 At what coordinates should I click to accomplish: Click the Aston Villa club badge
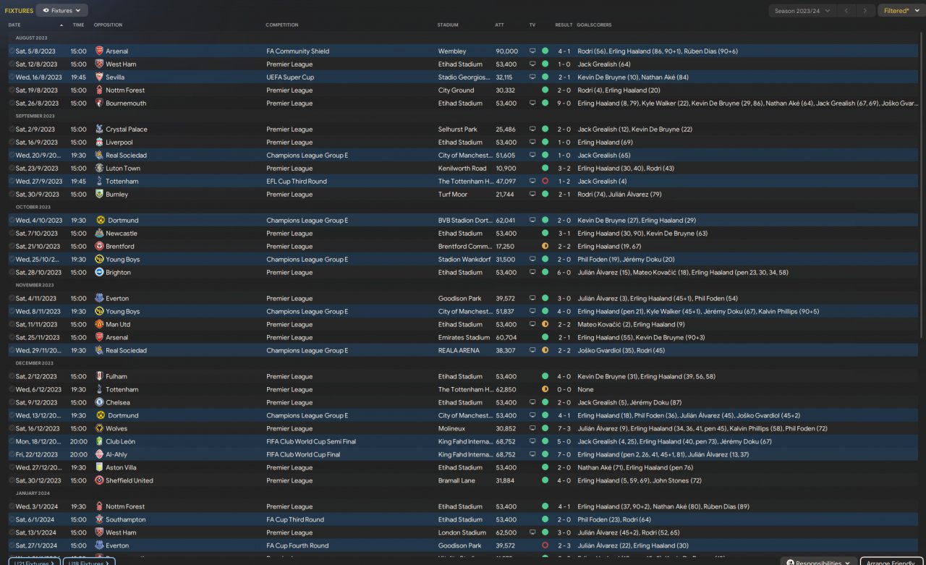pos(99,468)
